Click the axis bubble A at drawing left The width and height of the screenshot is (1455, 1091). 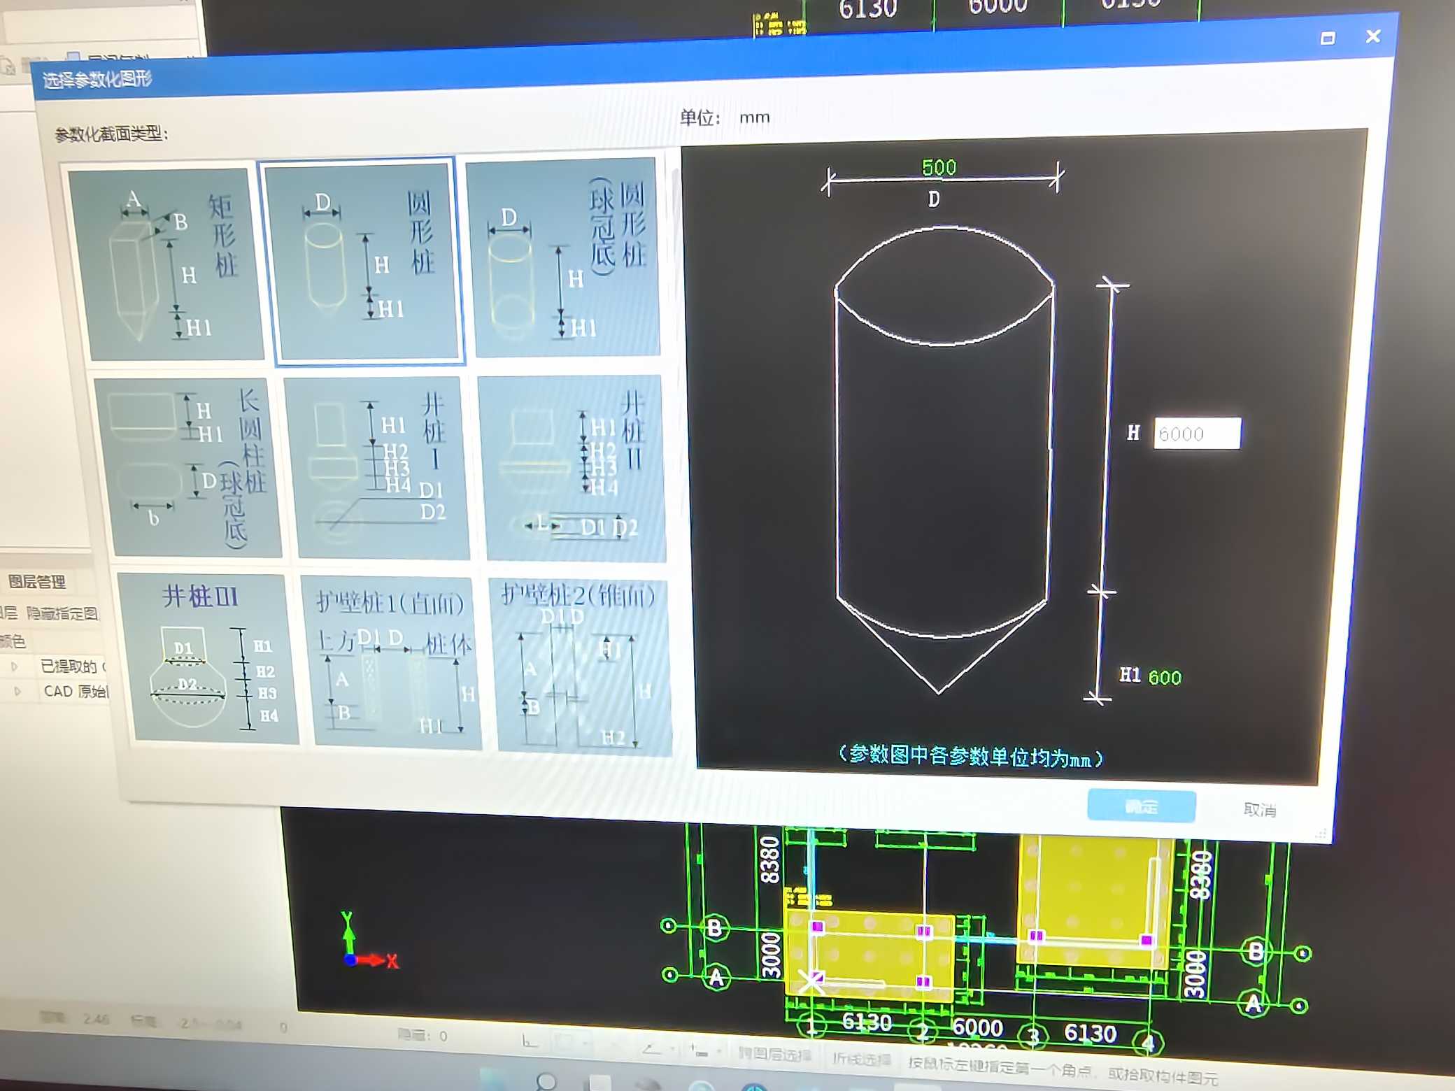click(716, 977)
